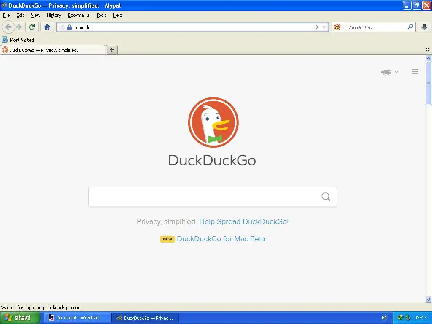
Task: Open the File menu
Action: [6, 15]
